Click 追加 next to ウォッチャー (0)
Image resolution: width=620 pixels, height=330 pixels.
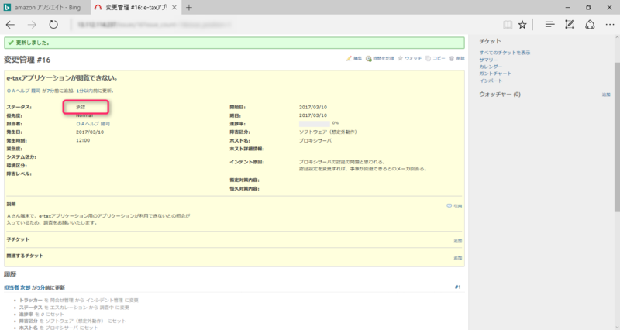606,95
